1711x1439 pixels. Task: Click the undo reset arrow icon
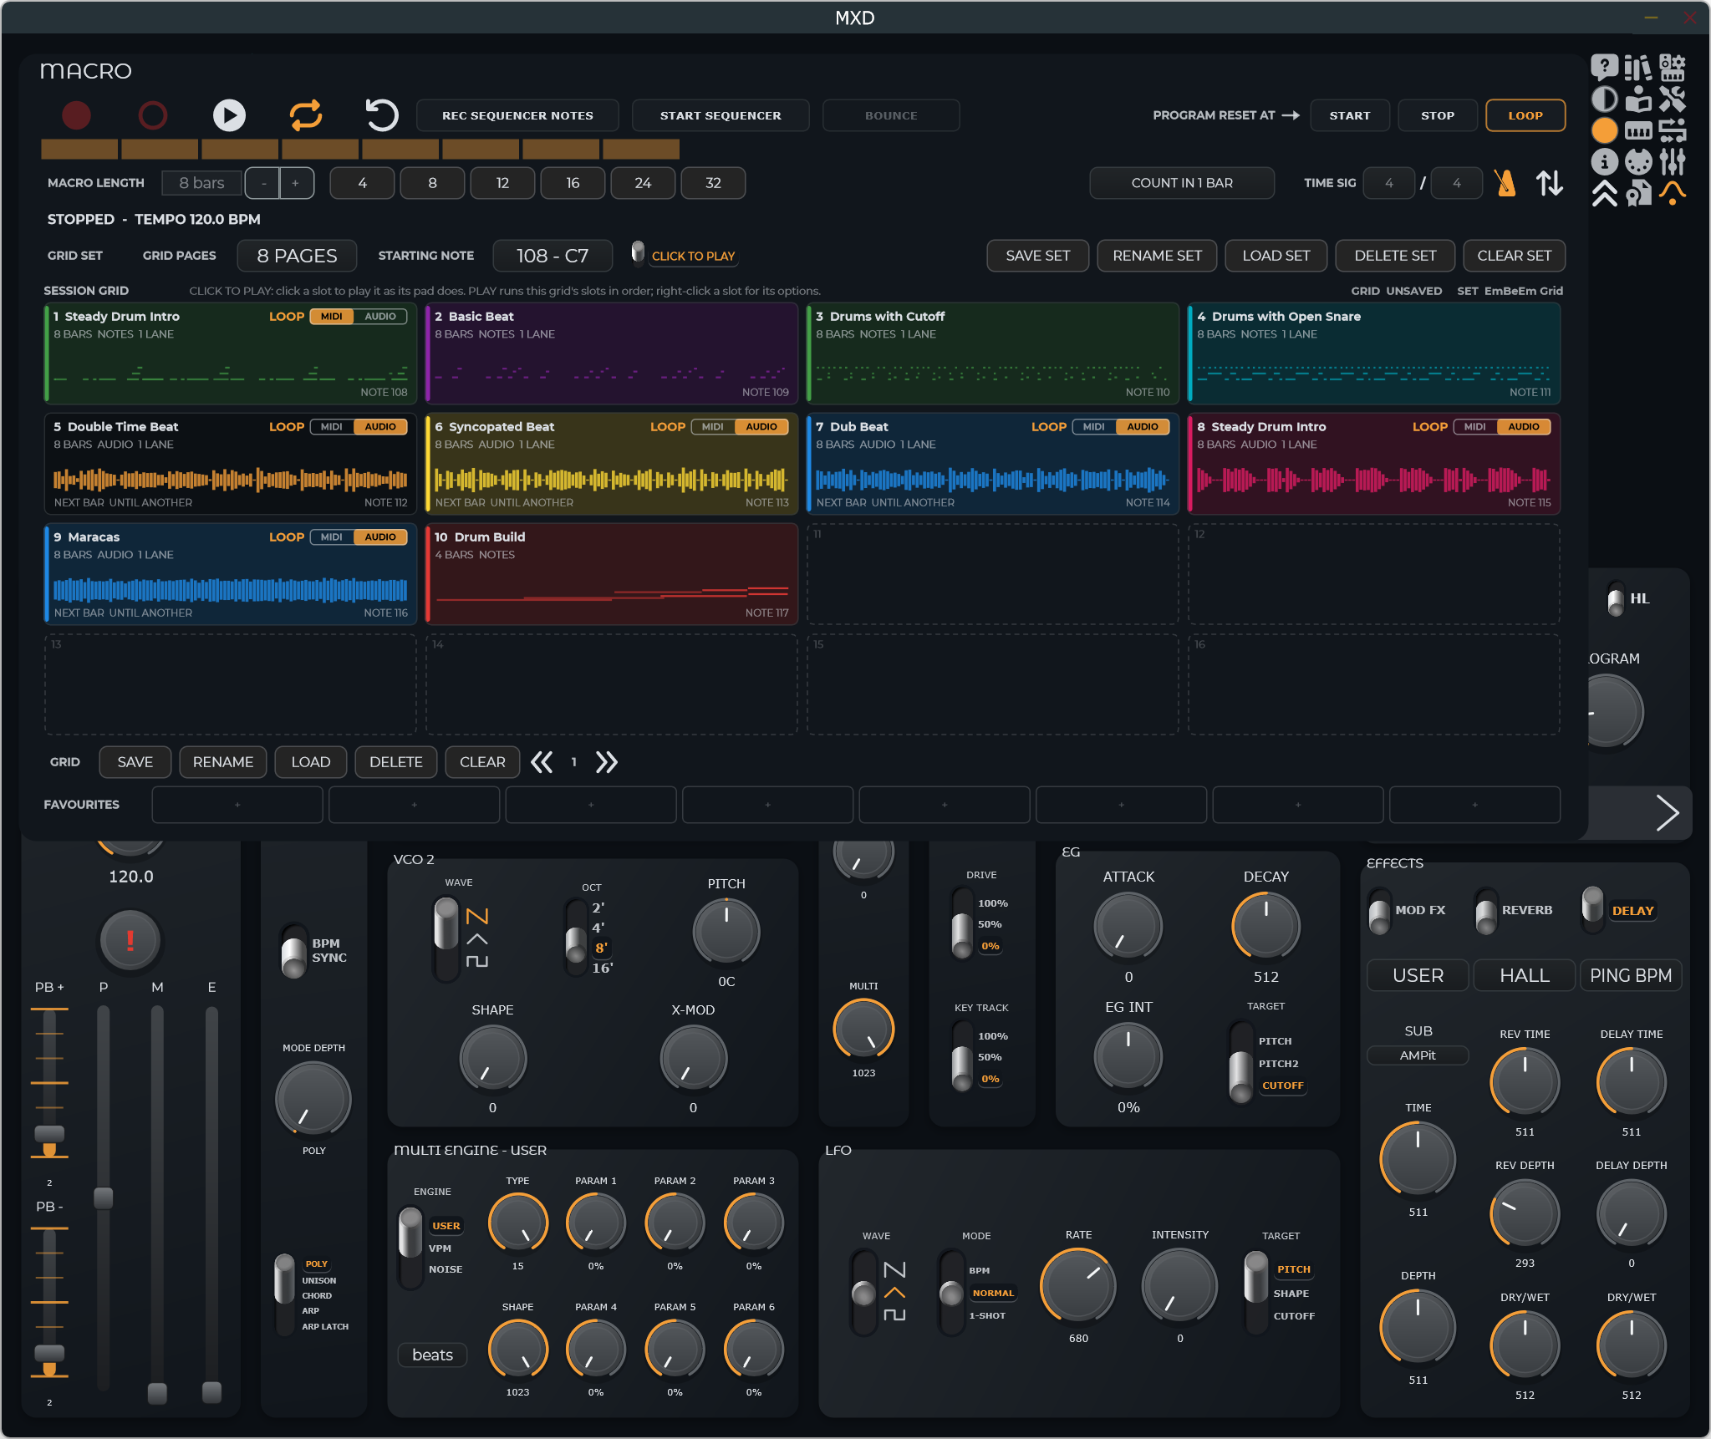pyautogui.click(x=382, y=115)
